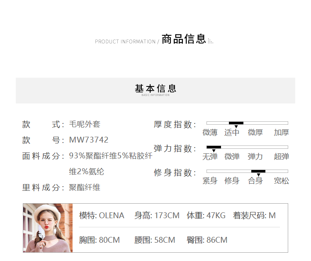Click the dotted decoration icon beside 商品信息
The height and width of the screenshot is (261, 311).
point(210,41)
